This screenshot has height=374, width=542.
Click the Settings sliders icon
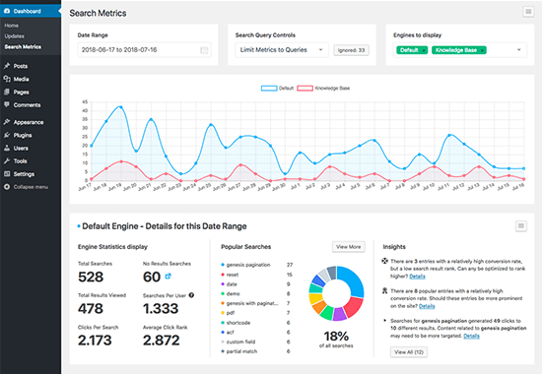point(7,173)
